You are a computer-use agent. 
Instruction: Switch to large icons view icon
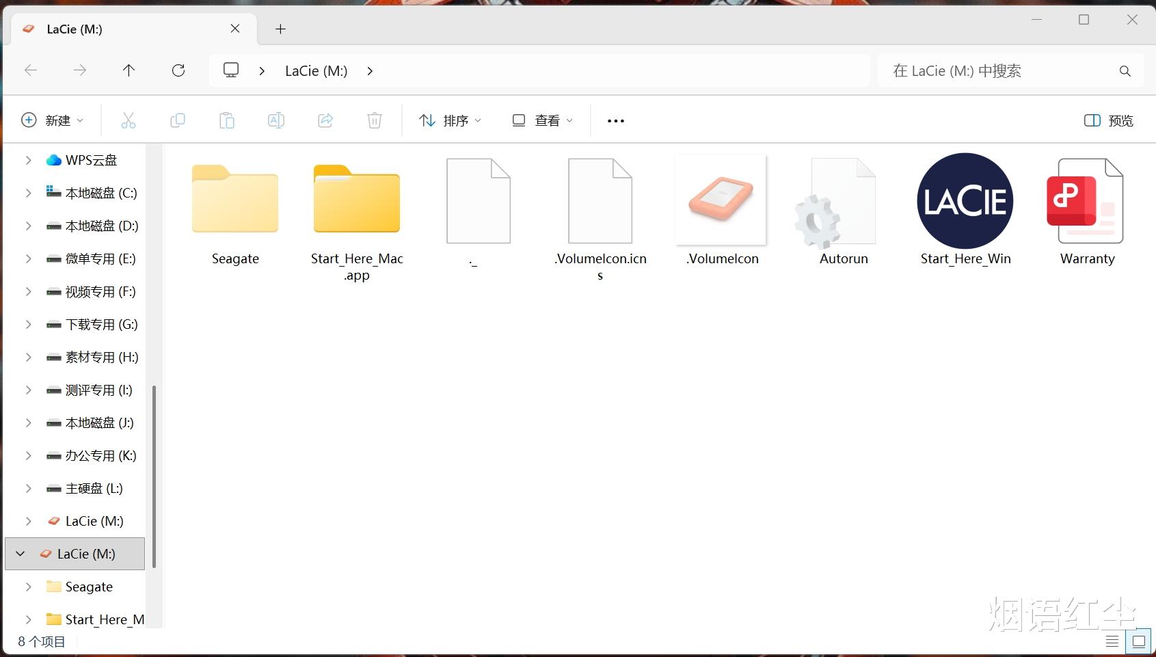(x=1139, y=641)
